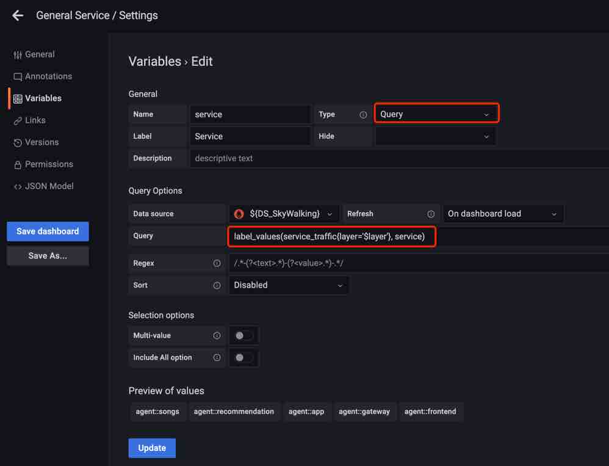Open the Sort dropdown showing Disabled
The width and height of the screenshot is (609, 466).
pos(288,285)
